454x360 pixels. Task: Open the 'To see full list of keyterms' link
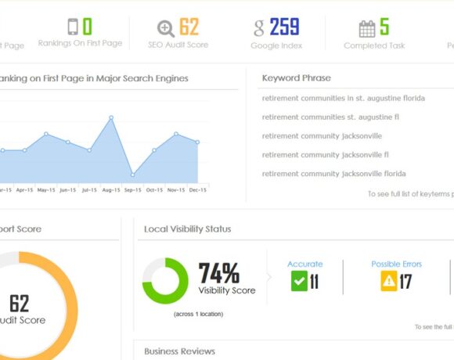pyautogui.click(x=411, y=194)
